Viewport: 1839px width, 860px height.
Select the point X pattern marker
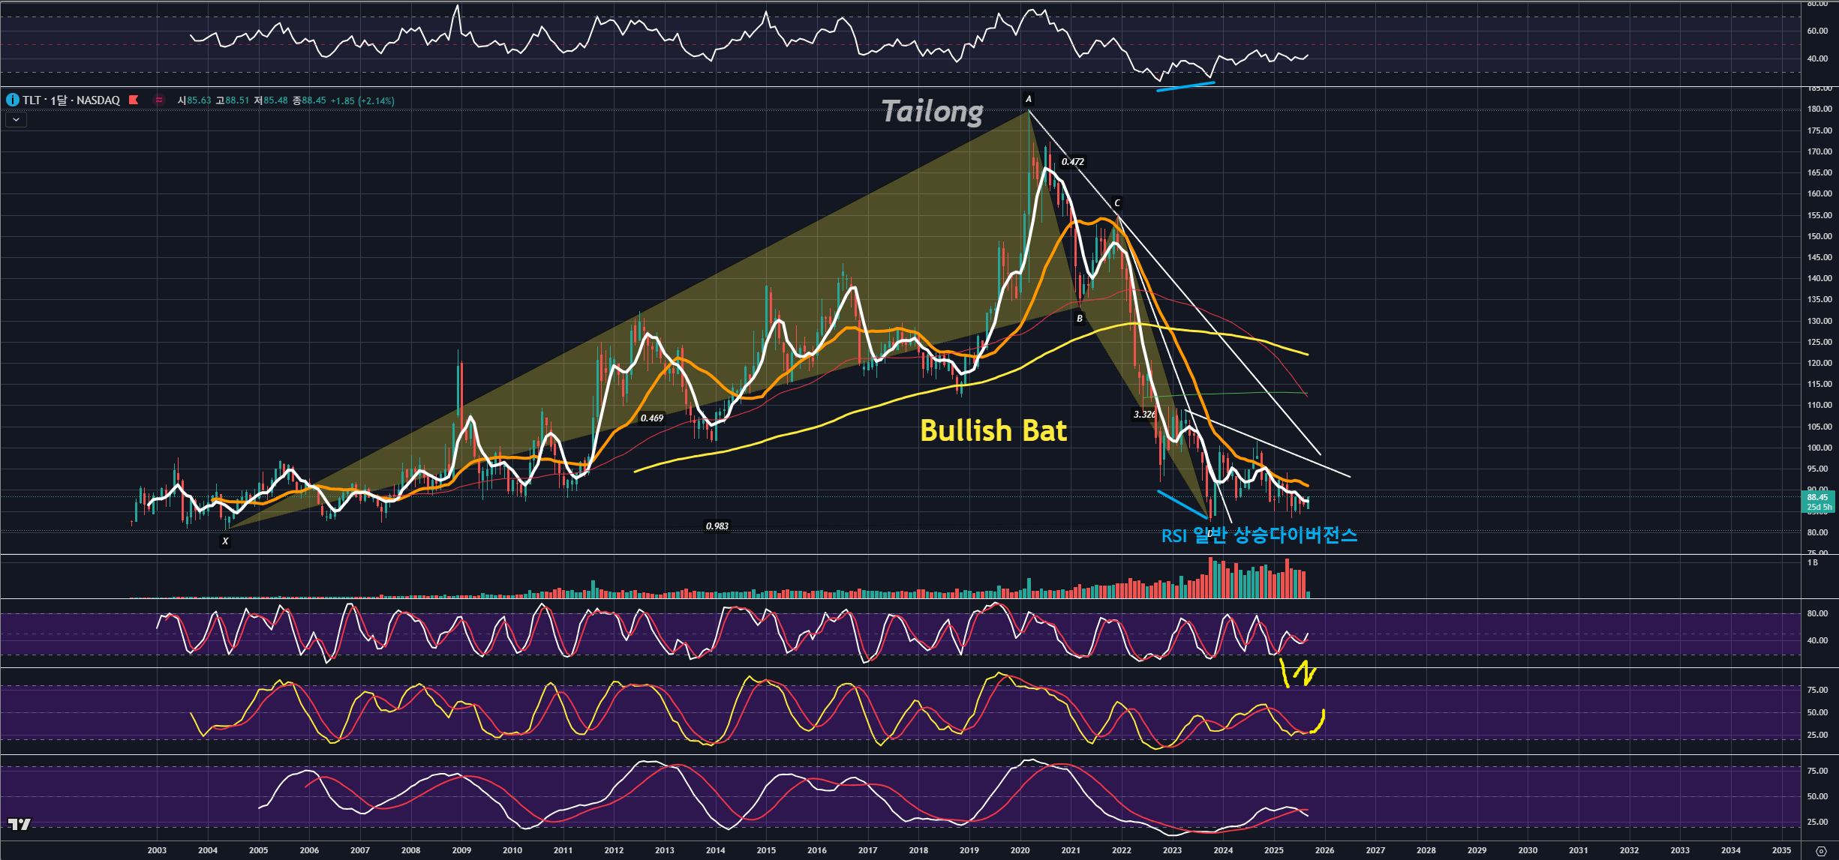point(225,541)
